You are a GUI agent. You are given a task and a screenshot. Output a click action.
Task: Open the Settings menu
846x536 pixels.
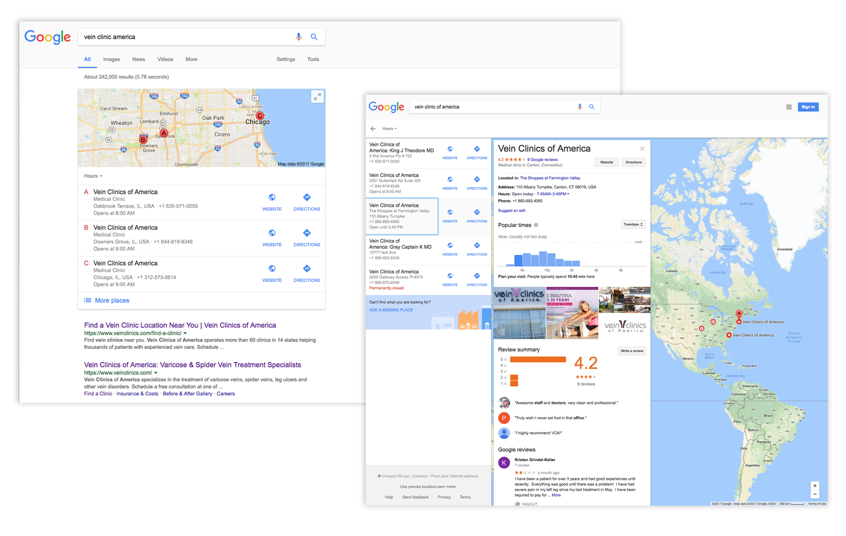pos(286,59)
